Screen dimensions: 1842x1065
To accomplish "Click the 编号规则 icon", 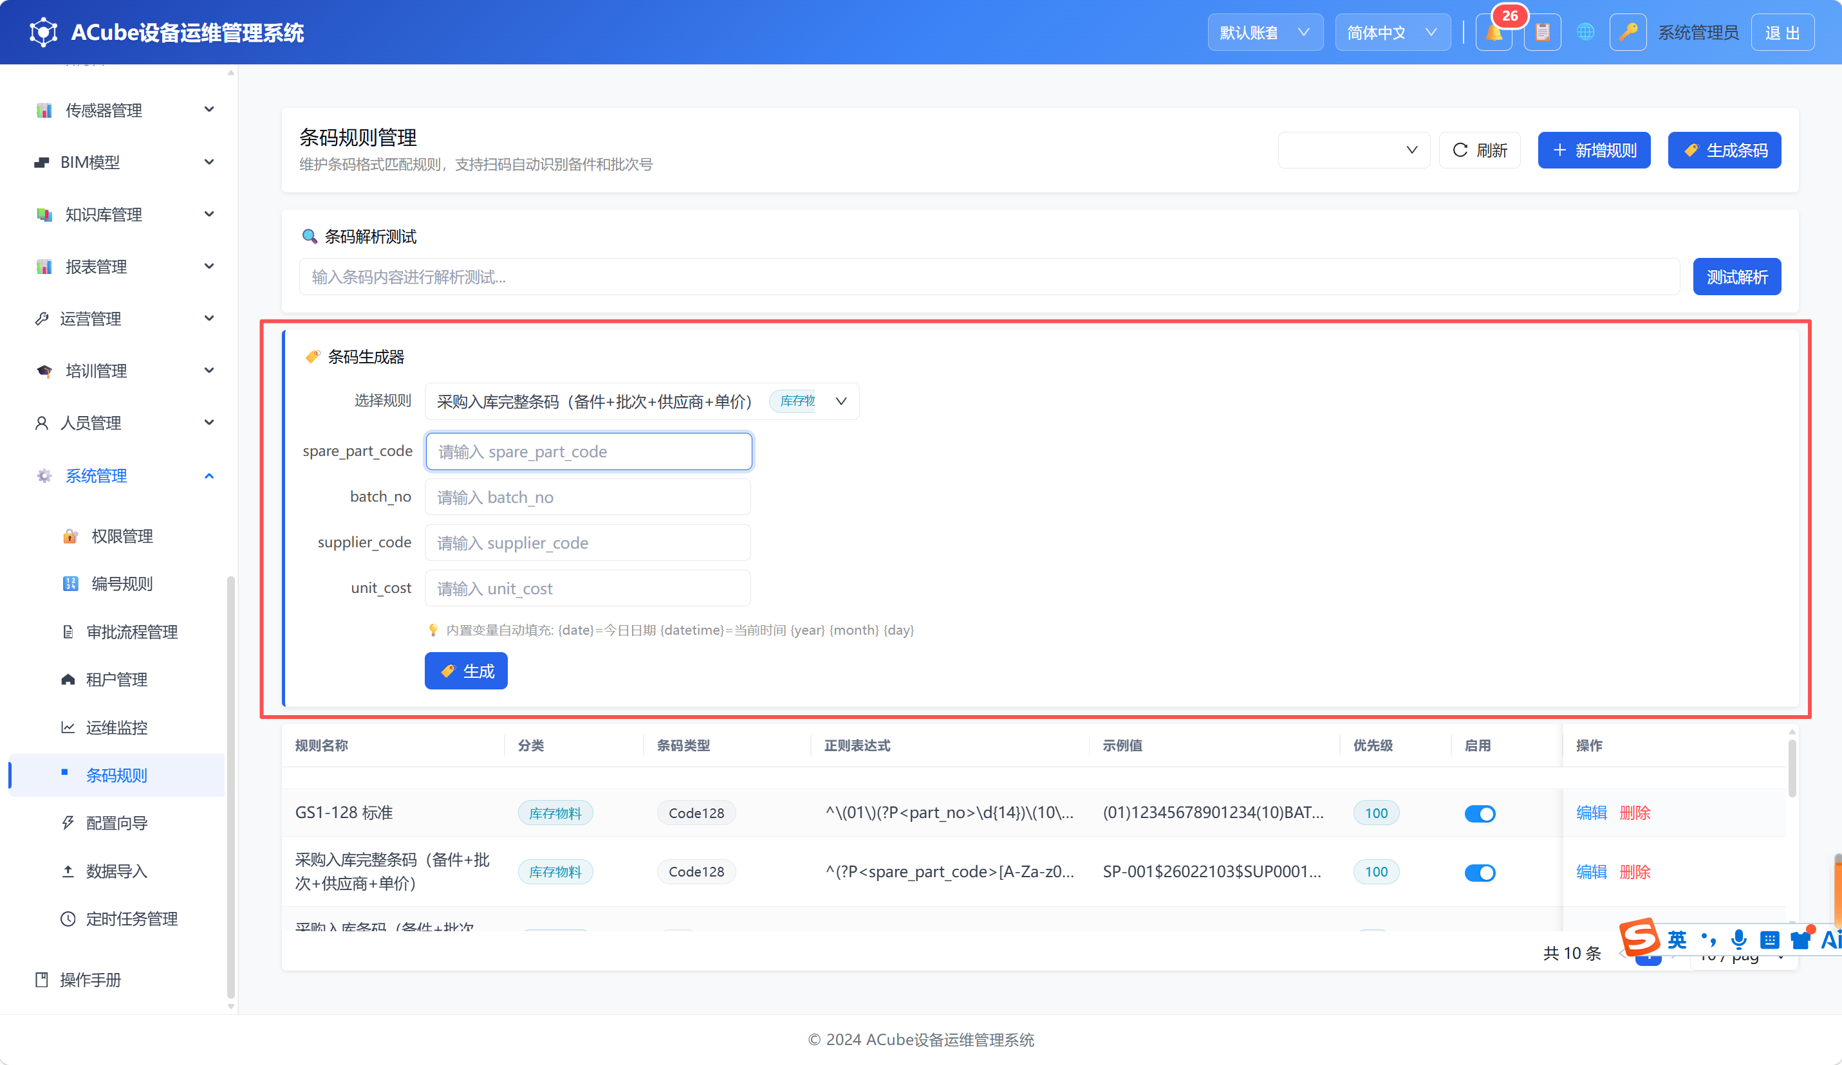I will 70,584.
